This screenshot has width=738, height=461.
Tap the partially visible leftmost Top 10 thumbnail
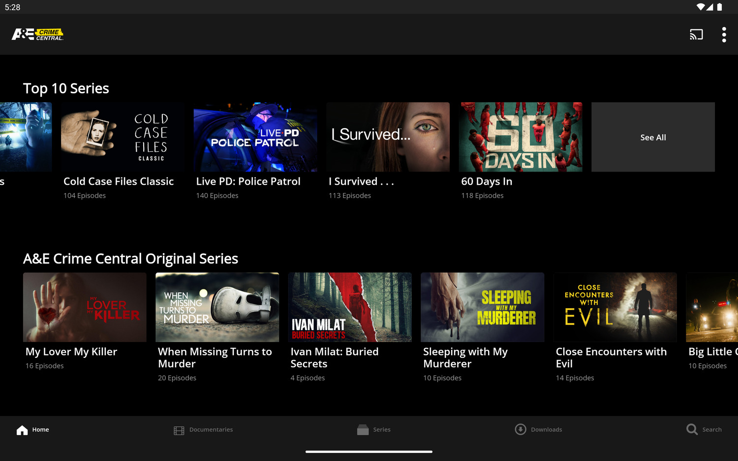pos(26,137)
